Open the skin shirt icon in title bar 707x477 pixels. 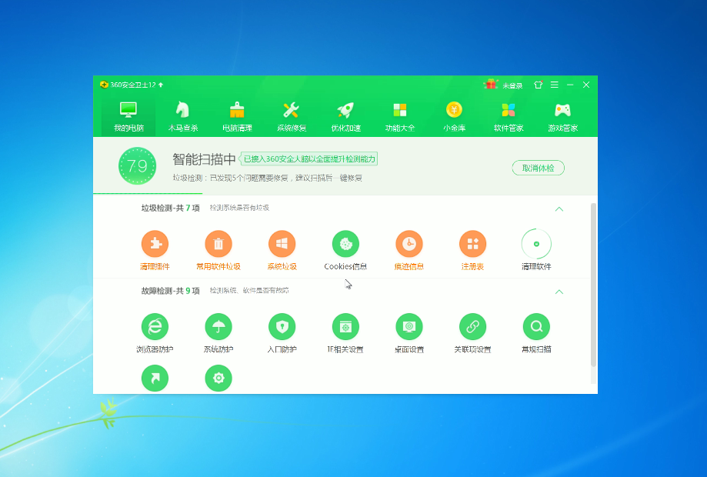[538, 85]
